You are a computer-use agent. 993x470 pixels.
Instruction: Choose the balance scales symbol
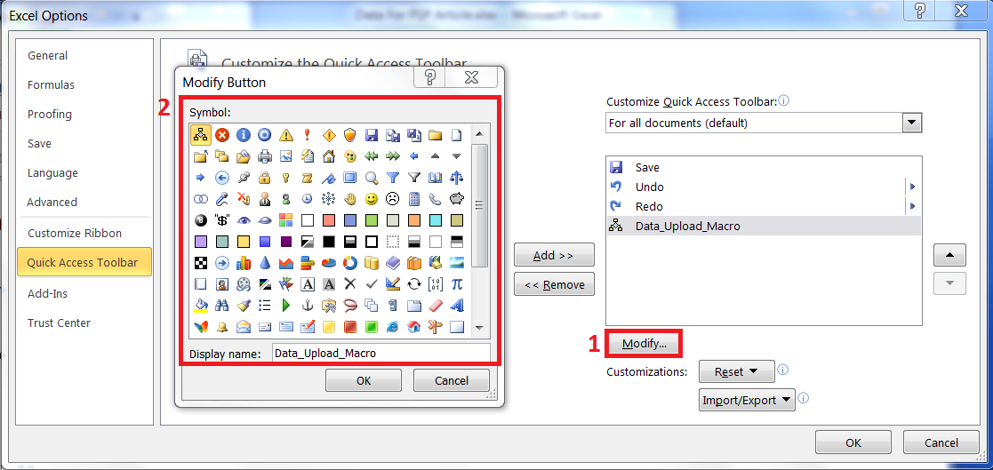click(457, 178)
